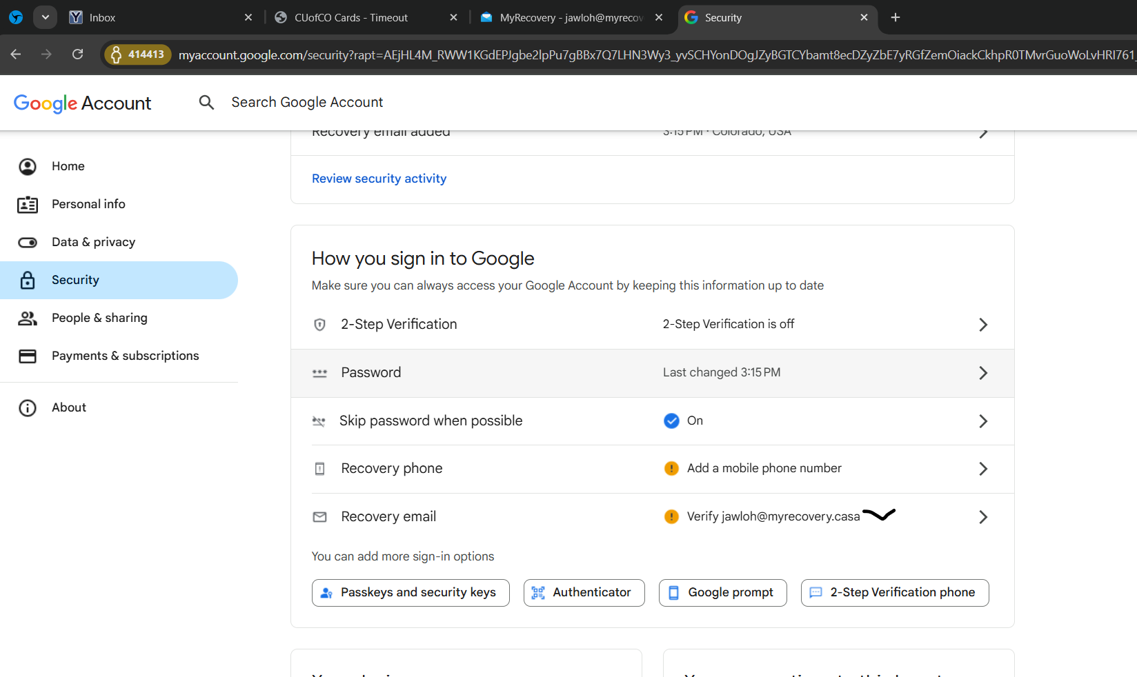Add Passkeys and security keys option
1137x677 pixels.
click(411, 593)
